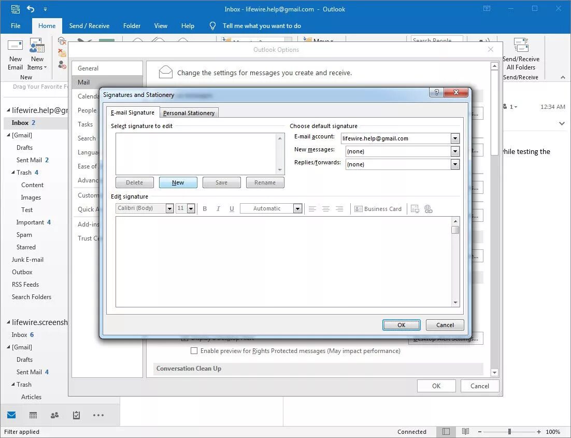Open the font name dropdown
The height and width of the screenshot is (438, 571).
point(169,208)
